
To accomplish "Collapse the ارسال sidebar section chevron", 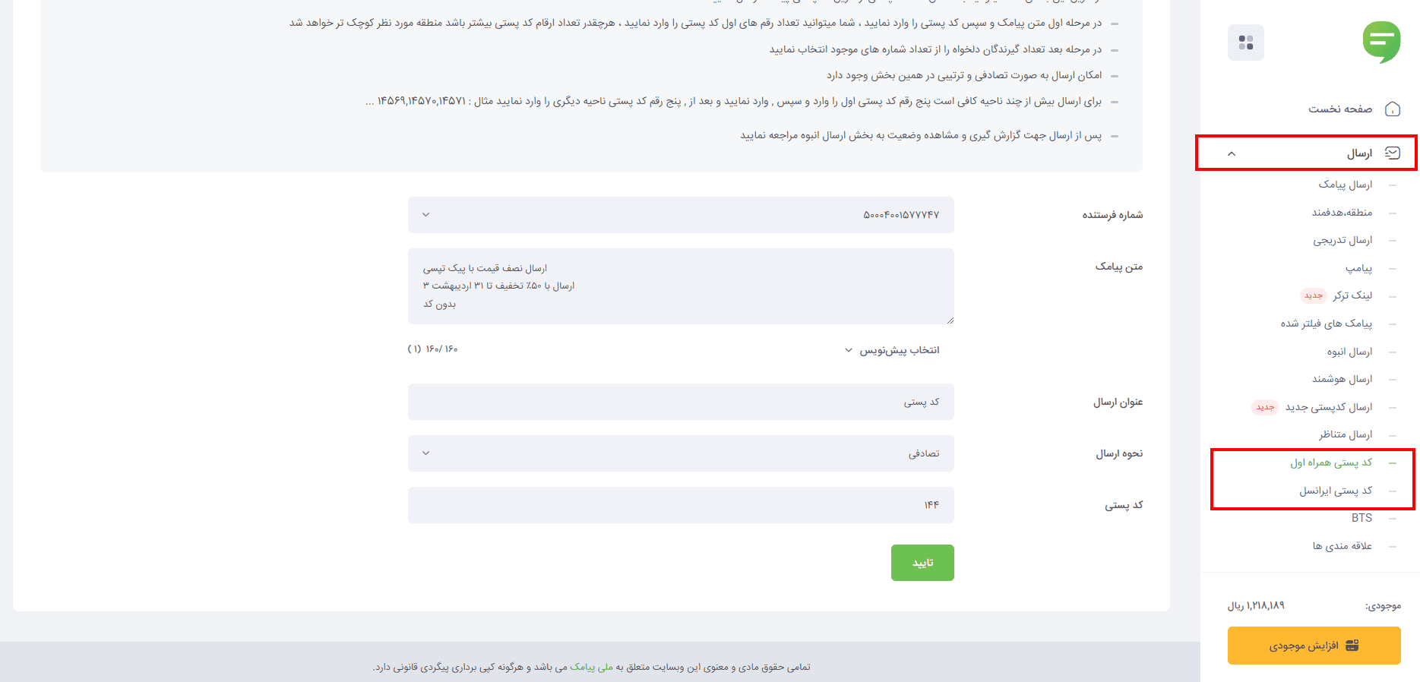I will pos(1232,153).
